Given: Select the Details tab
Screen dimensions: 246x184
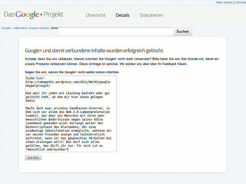Looking at the screenshot, I should 123,15.
